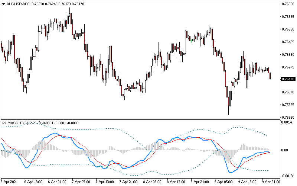Click the lowest candlestick wick near 9 Apr 05:00
297x186 pixels.
(229, 112)
